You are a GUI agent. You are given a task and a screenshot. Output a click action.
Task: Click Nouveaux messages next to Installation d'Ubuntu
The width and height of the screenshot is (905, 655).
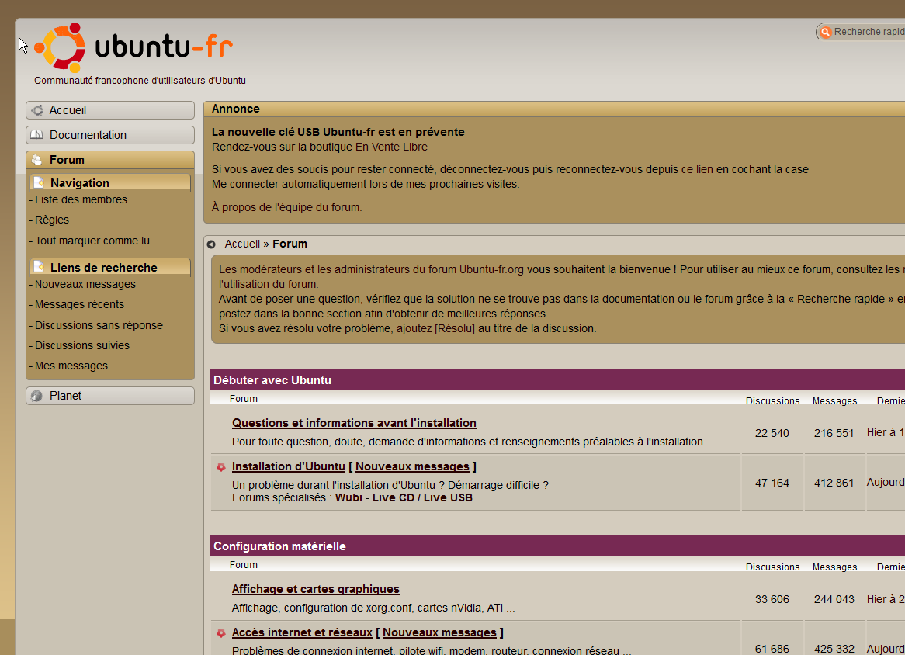point(412,466)
